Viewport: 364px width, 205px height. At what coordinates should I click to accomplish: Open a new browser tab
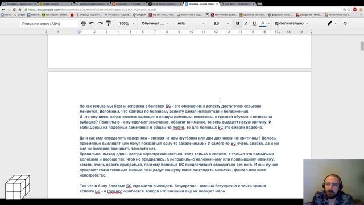click(260, 4)
